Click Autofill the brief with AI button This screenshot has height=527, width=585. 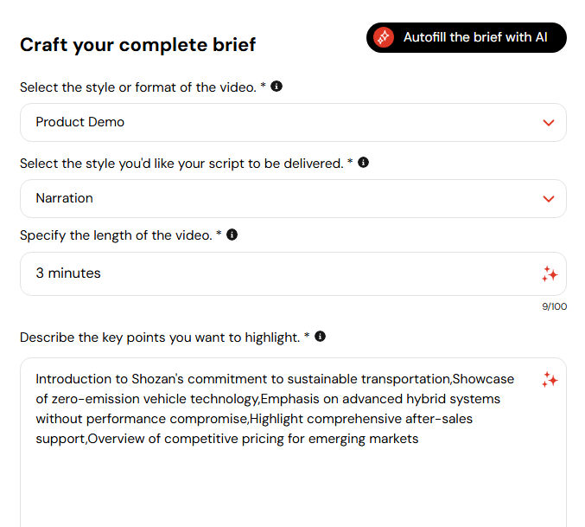point(467,38)
